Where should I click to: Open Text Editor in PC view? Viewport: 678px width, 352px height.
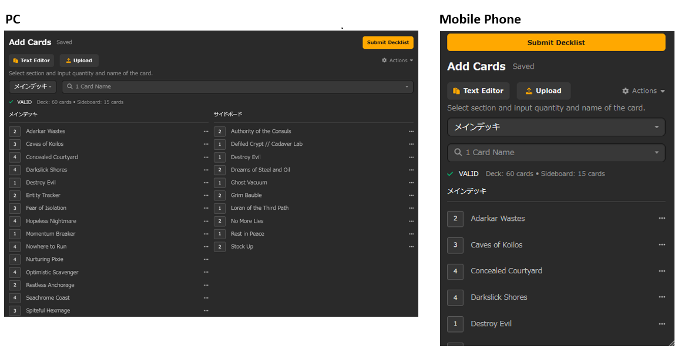pos(31,61)
